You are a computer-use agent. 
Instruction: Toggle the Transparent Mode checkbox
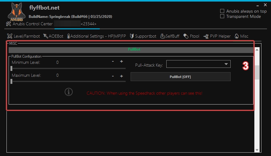coord(222,16)
